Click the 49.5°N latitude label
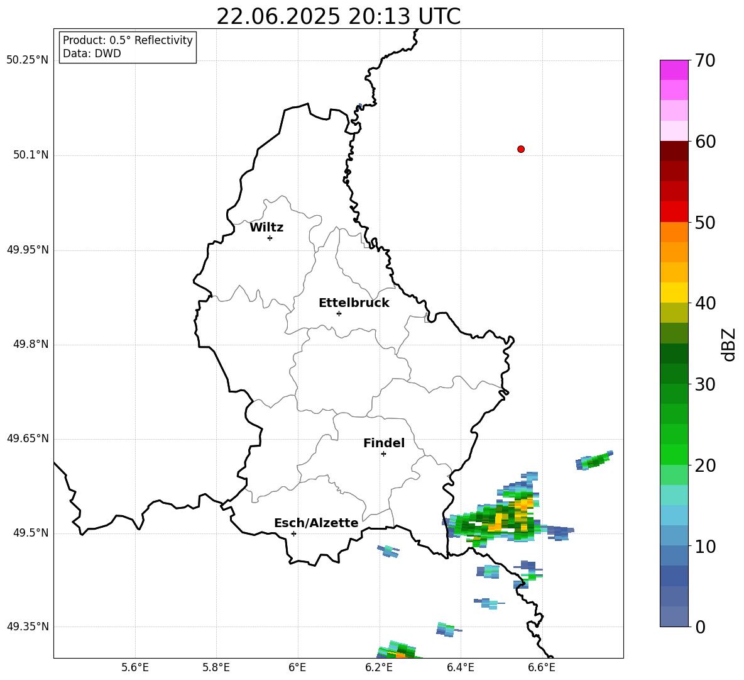The height and width of the screenshot is (680, 744). point(30,533)
